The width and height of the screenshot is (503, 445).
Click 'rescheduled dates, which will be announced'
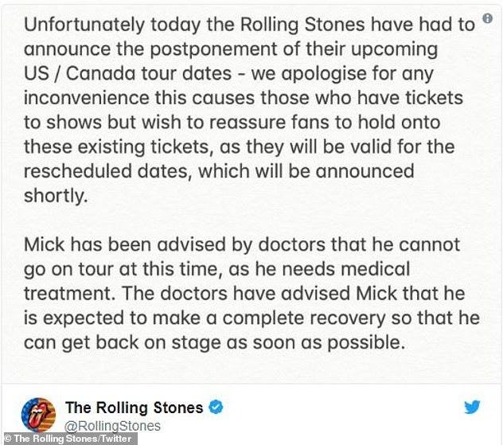pos(219,171)
